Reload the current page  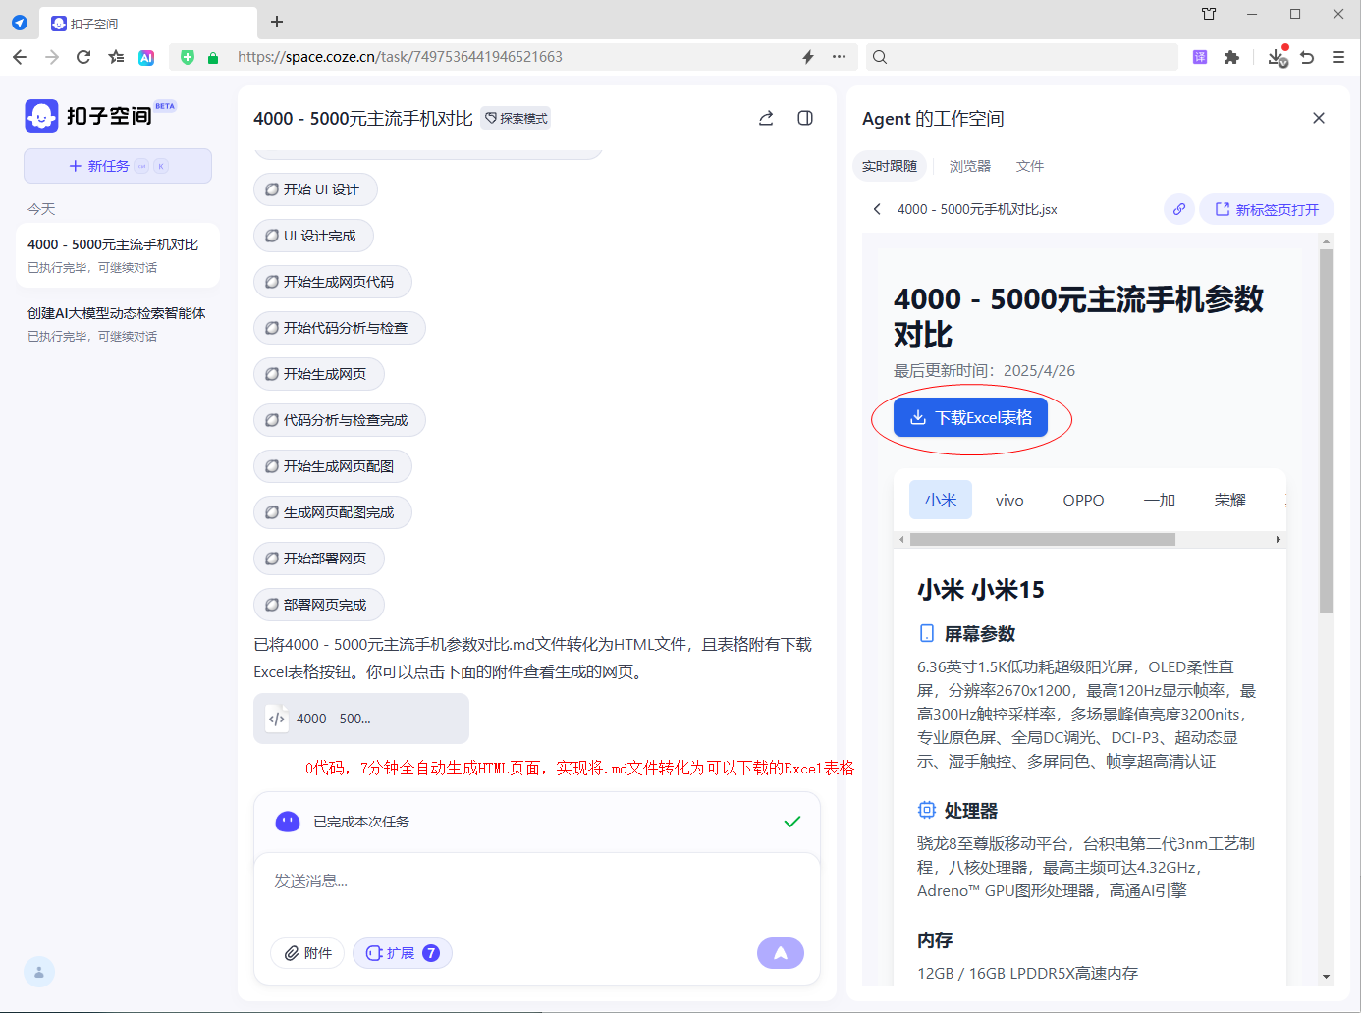[83, 57]
